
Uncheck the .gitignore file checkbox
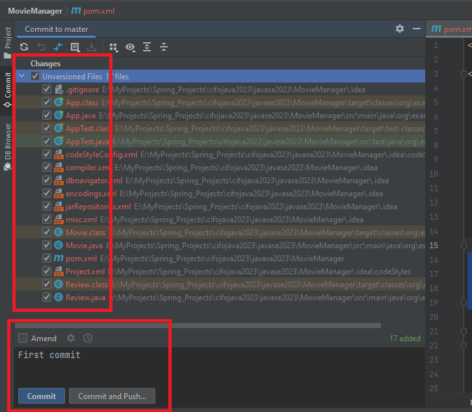tap(47, 89)
